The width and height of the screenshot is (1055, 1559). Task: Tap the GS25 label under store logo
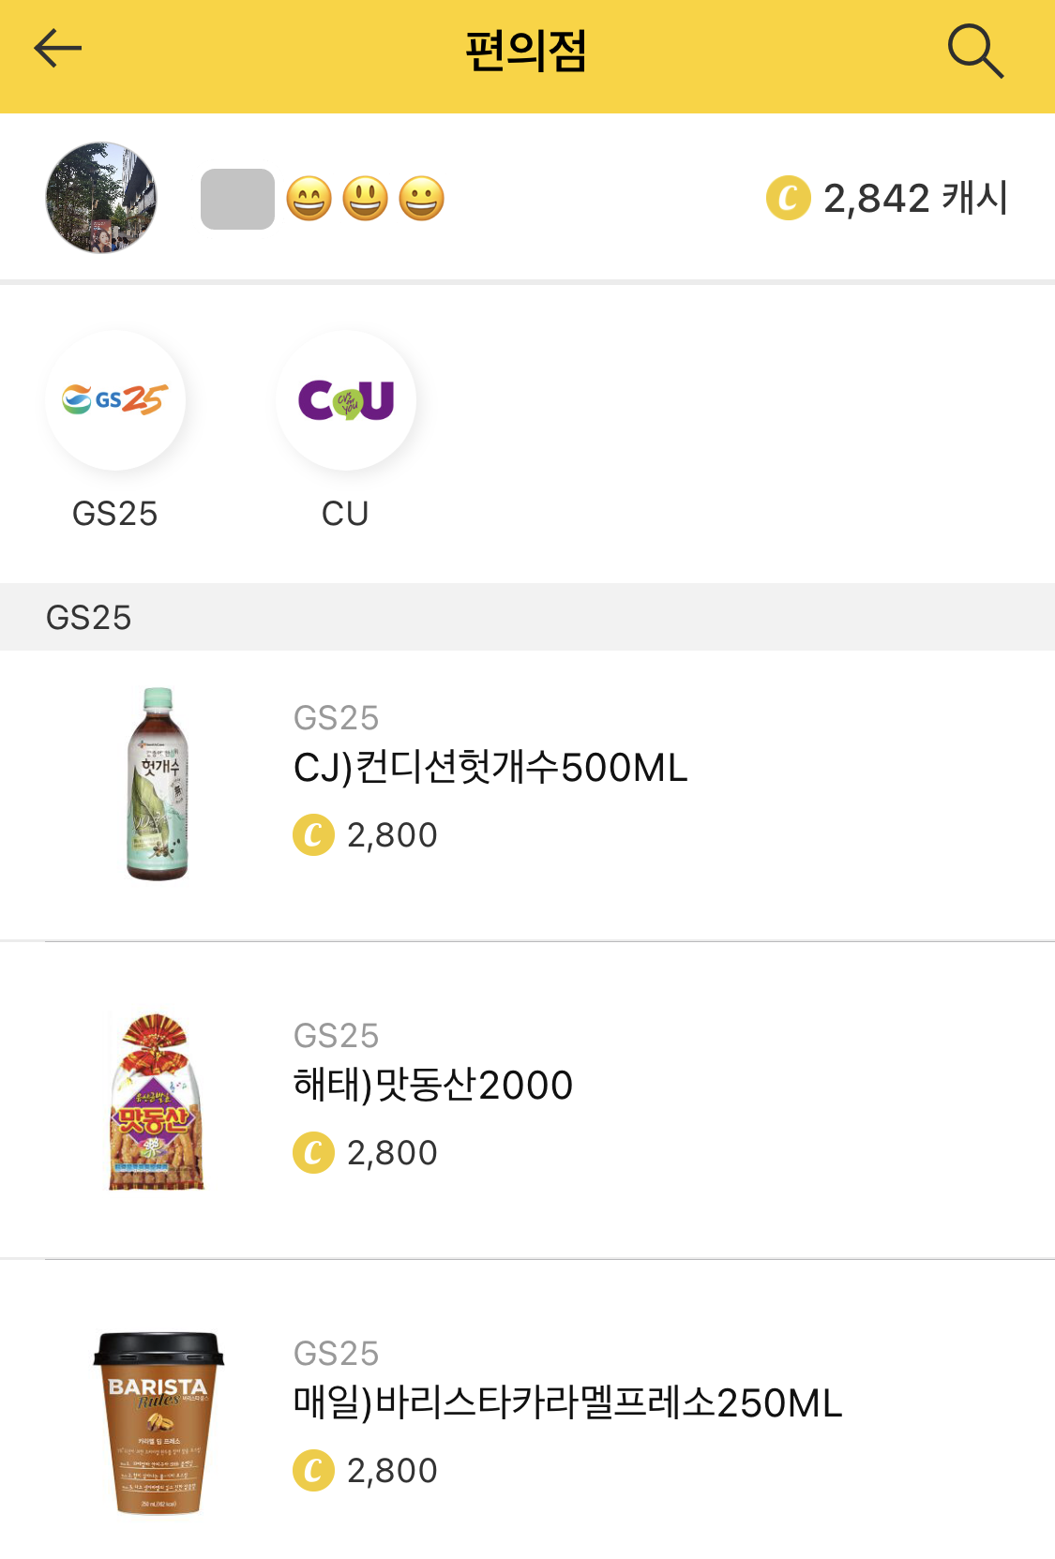coord(115,514)
